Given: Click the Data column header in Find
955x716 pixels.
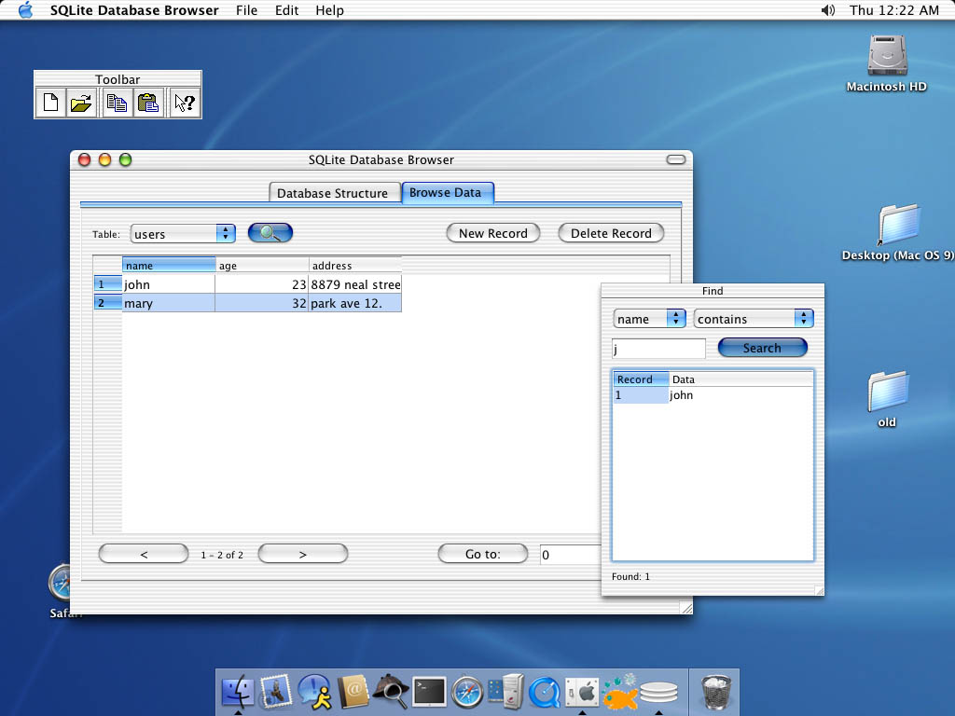Looking at the screenshot, I should pos(740,379).
